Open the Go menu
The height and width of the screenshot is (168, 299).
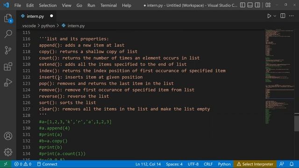point(79,5)
